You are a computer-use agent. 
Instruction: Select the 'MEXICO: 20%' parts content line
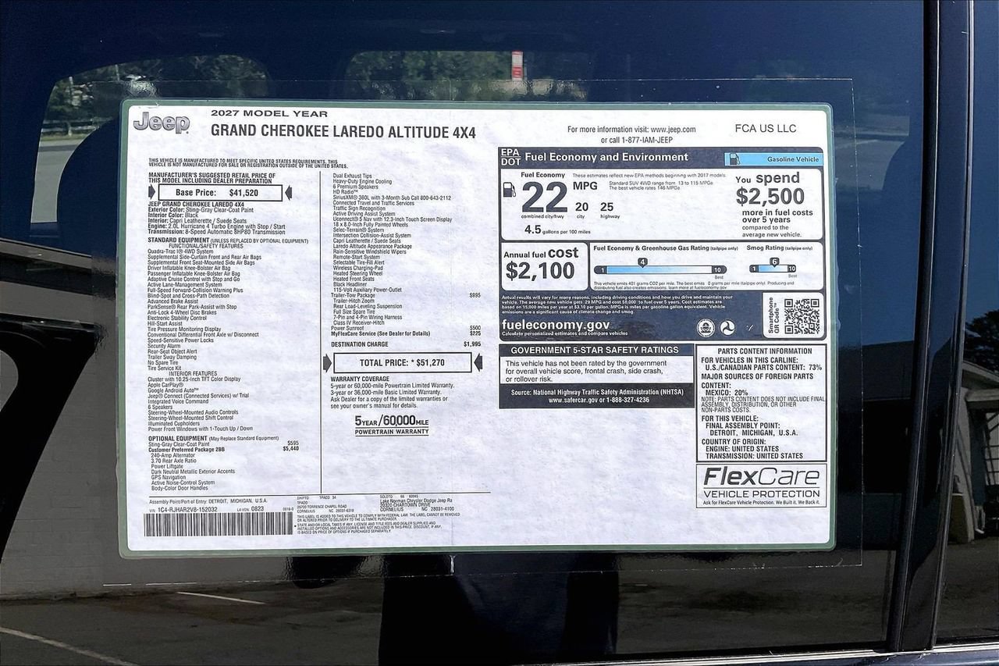tap(727, 393)
